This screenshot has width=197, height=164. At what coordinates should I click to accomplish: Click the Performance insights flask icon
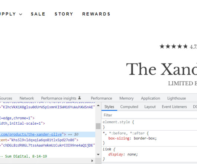80,98
